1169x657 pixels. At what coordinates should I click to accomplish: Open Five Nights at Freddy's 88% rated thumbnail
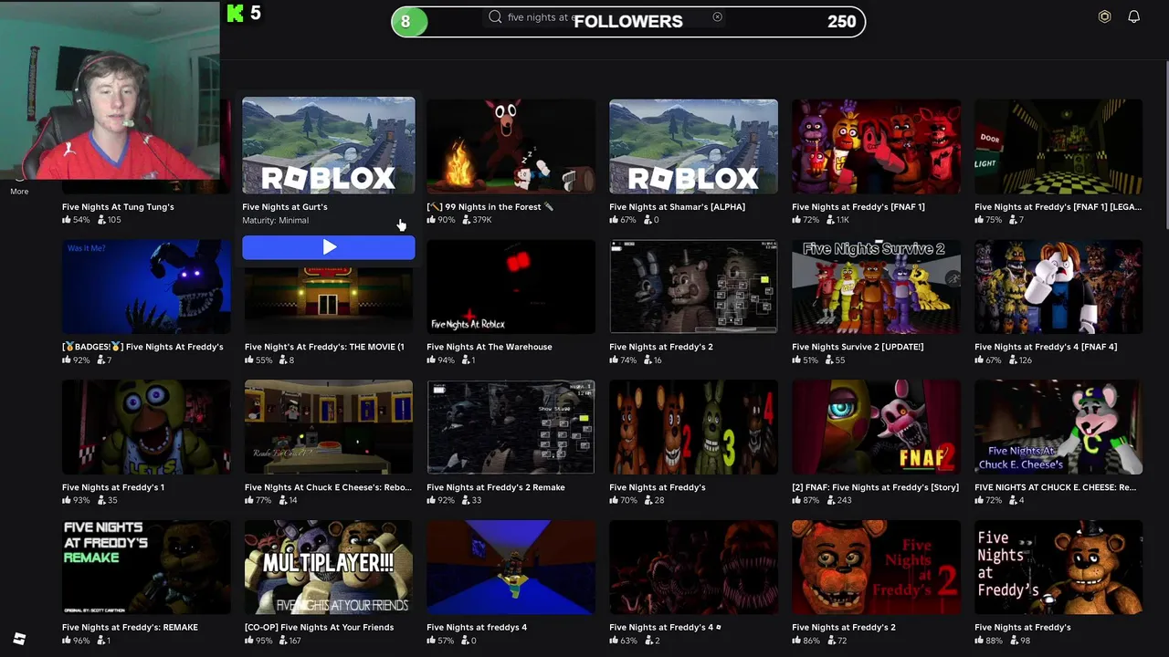pyautogui.click(x=1058, y=568)
